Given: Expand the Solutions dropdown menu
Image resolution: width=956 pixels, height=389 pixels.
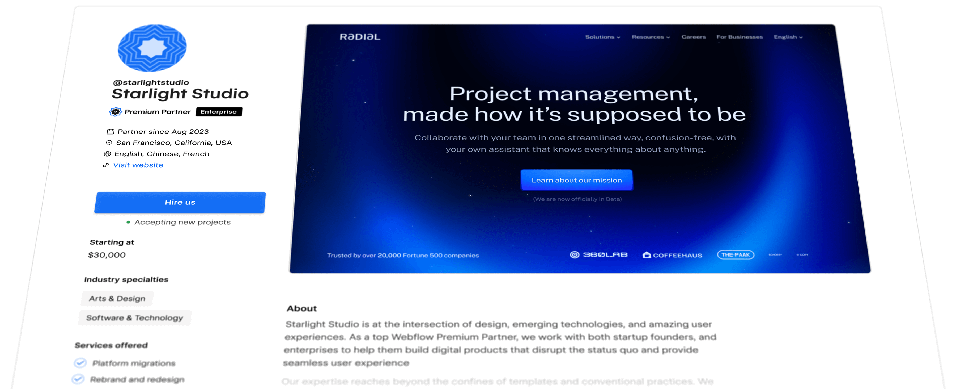Looking at the screenshot, I should 602,37.
